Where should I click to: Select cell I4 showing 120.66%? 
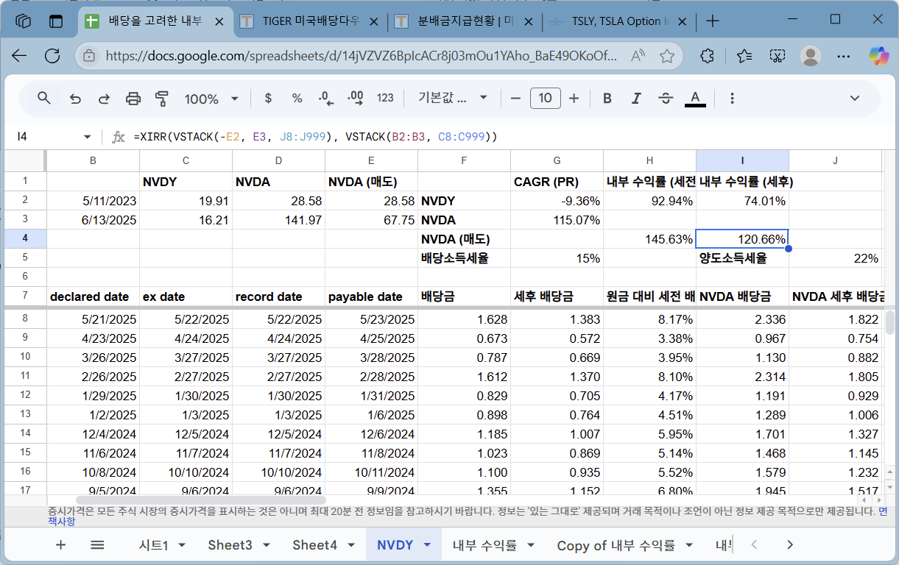pyautogui.click(x=742, y=239)
